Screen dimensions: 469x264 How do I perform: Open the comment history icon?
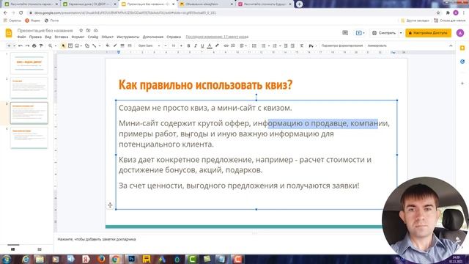coord(345,33)
